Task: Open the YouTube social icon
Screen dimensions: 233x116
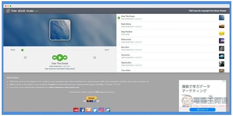Action: 76,110
